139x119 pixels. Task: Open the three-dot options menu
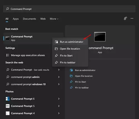[x=132, y=18]
